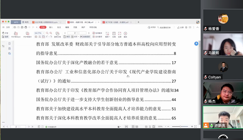The image size is (243, 140).
Task: Click the zoom slider in status bar
Action: [180, 126]
